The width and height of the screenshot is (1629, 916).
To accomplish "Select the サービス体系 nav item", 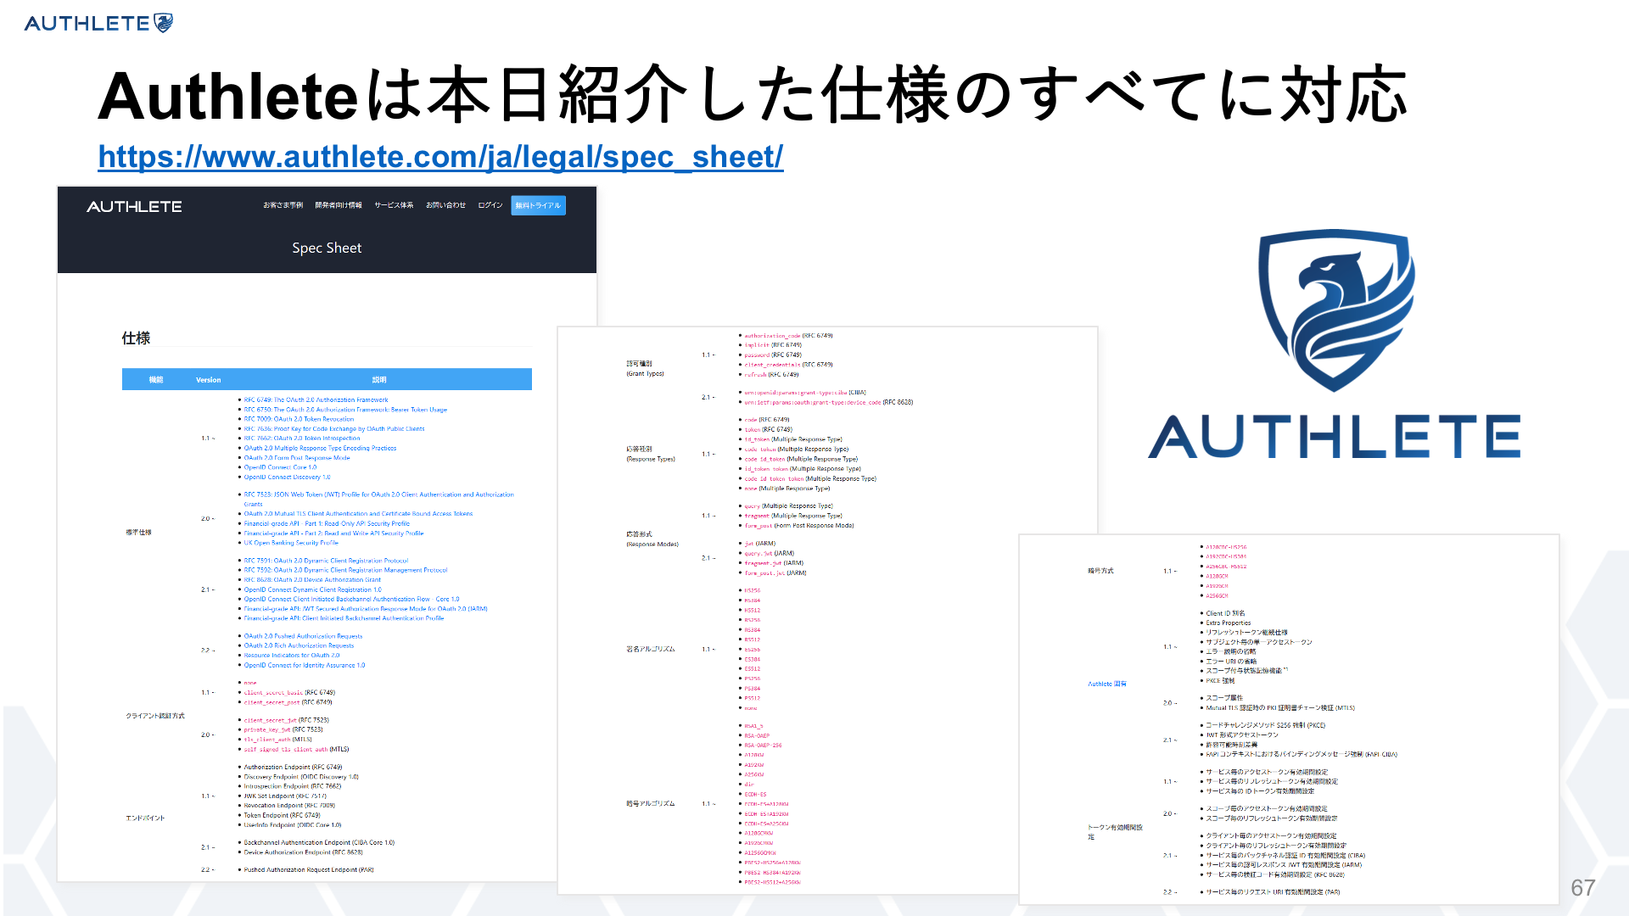I will pos(394,205).
